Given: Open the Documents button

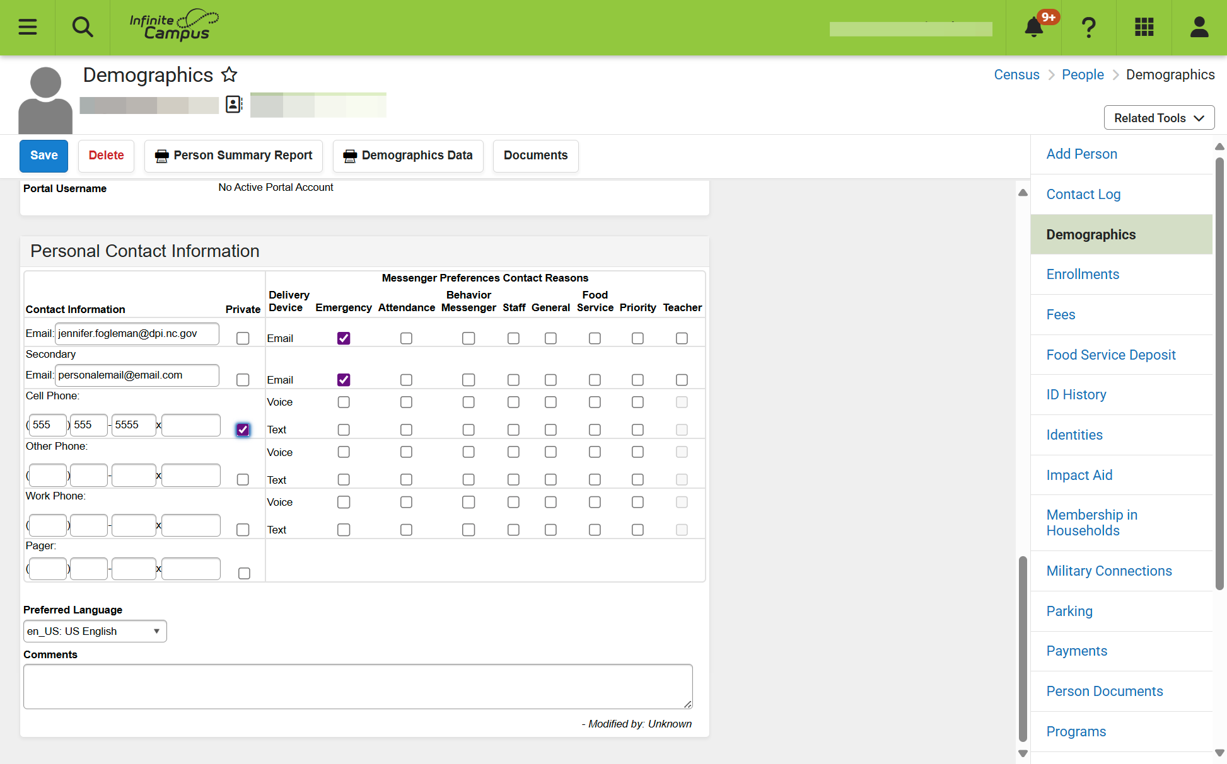Looking at the screenshot, I should pos(535,156).
